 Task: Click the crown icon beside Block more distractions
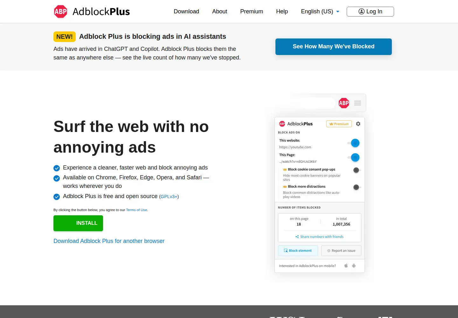[285, 187]
